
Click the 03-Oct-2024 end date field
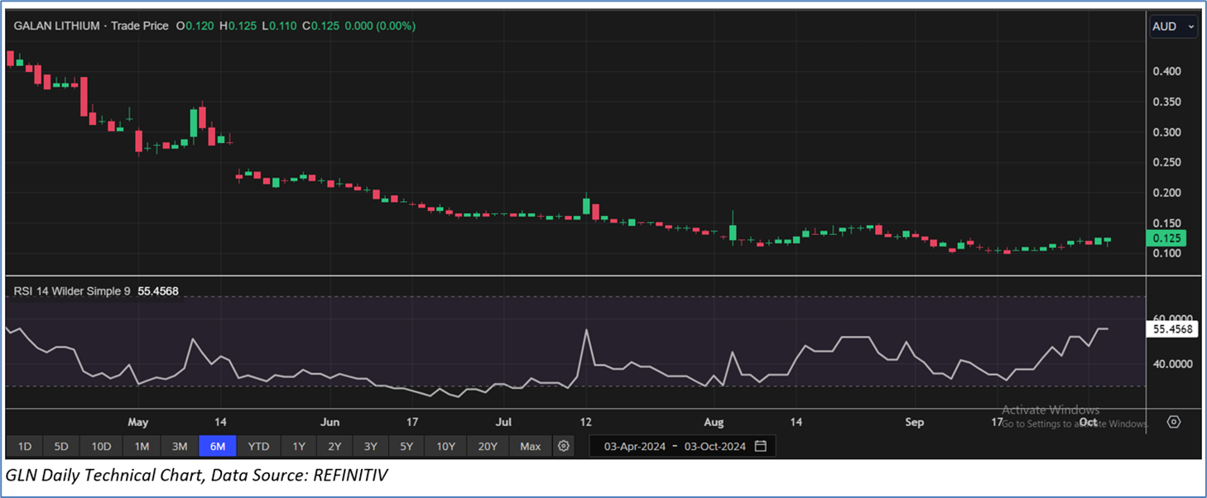pos(714,447)
